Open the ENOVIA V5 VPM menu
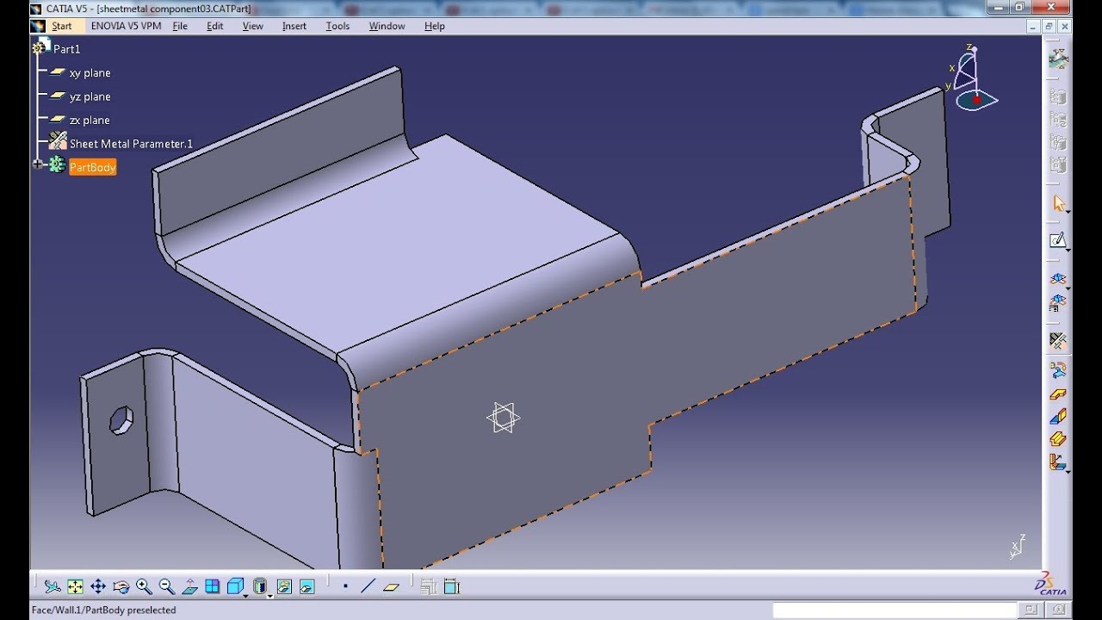 [126, 26]
